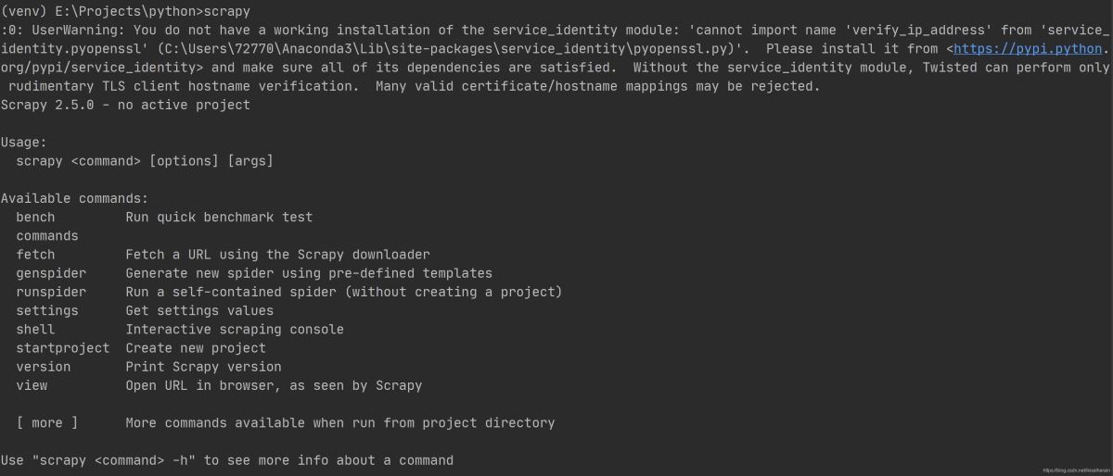Click the "scrapy <command> [options] [args]" usage line
This screenshot has width=1113, height=476.
click(x=145, y=161)
